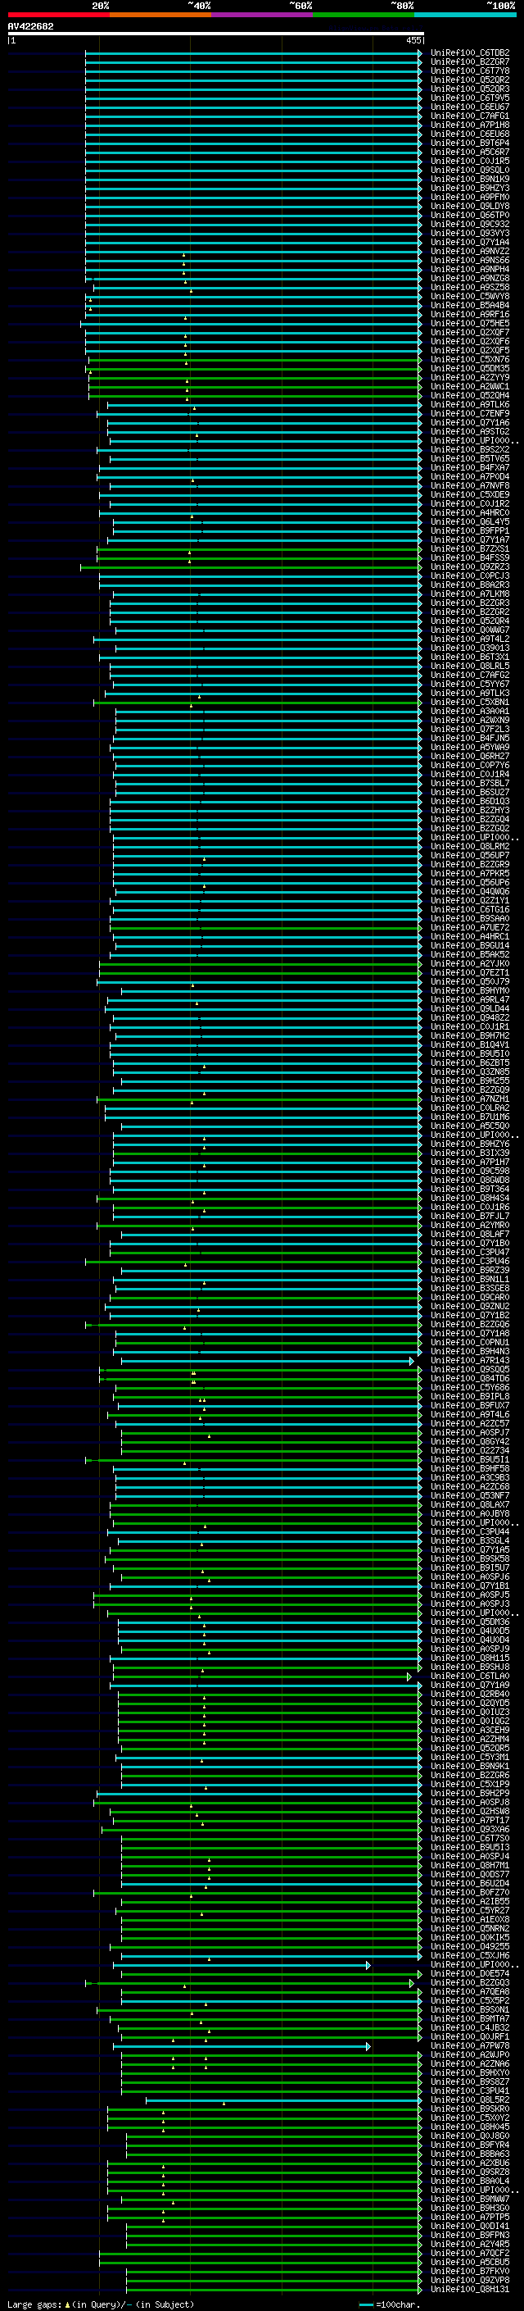Select hit UniRef100_A7P1H8
Image resolution: width=524 pixels, height=2311 pixels.
[470, 125]
